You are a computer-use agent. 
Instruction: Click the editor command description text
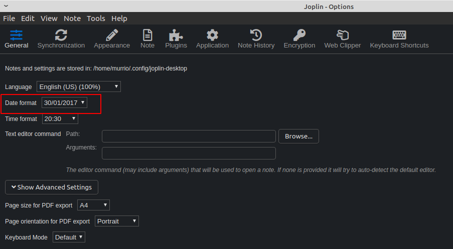(251, 170)
